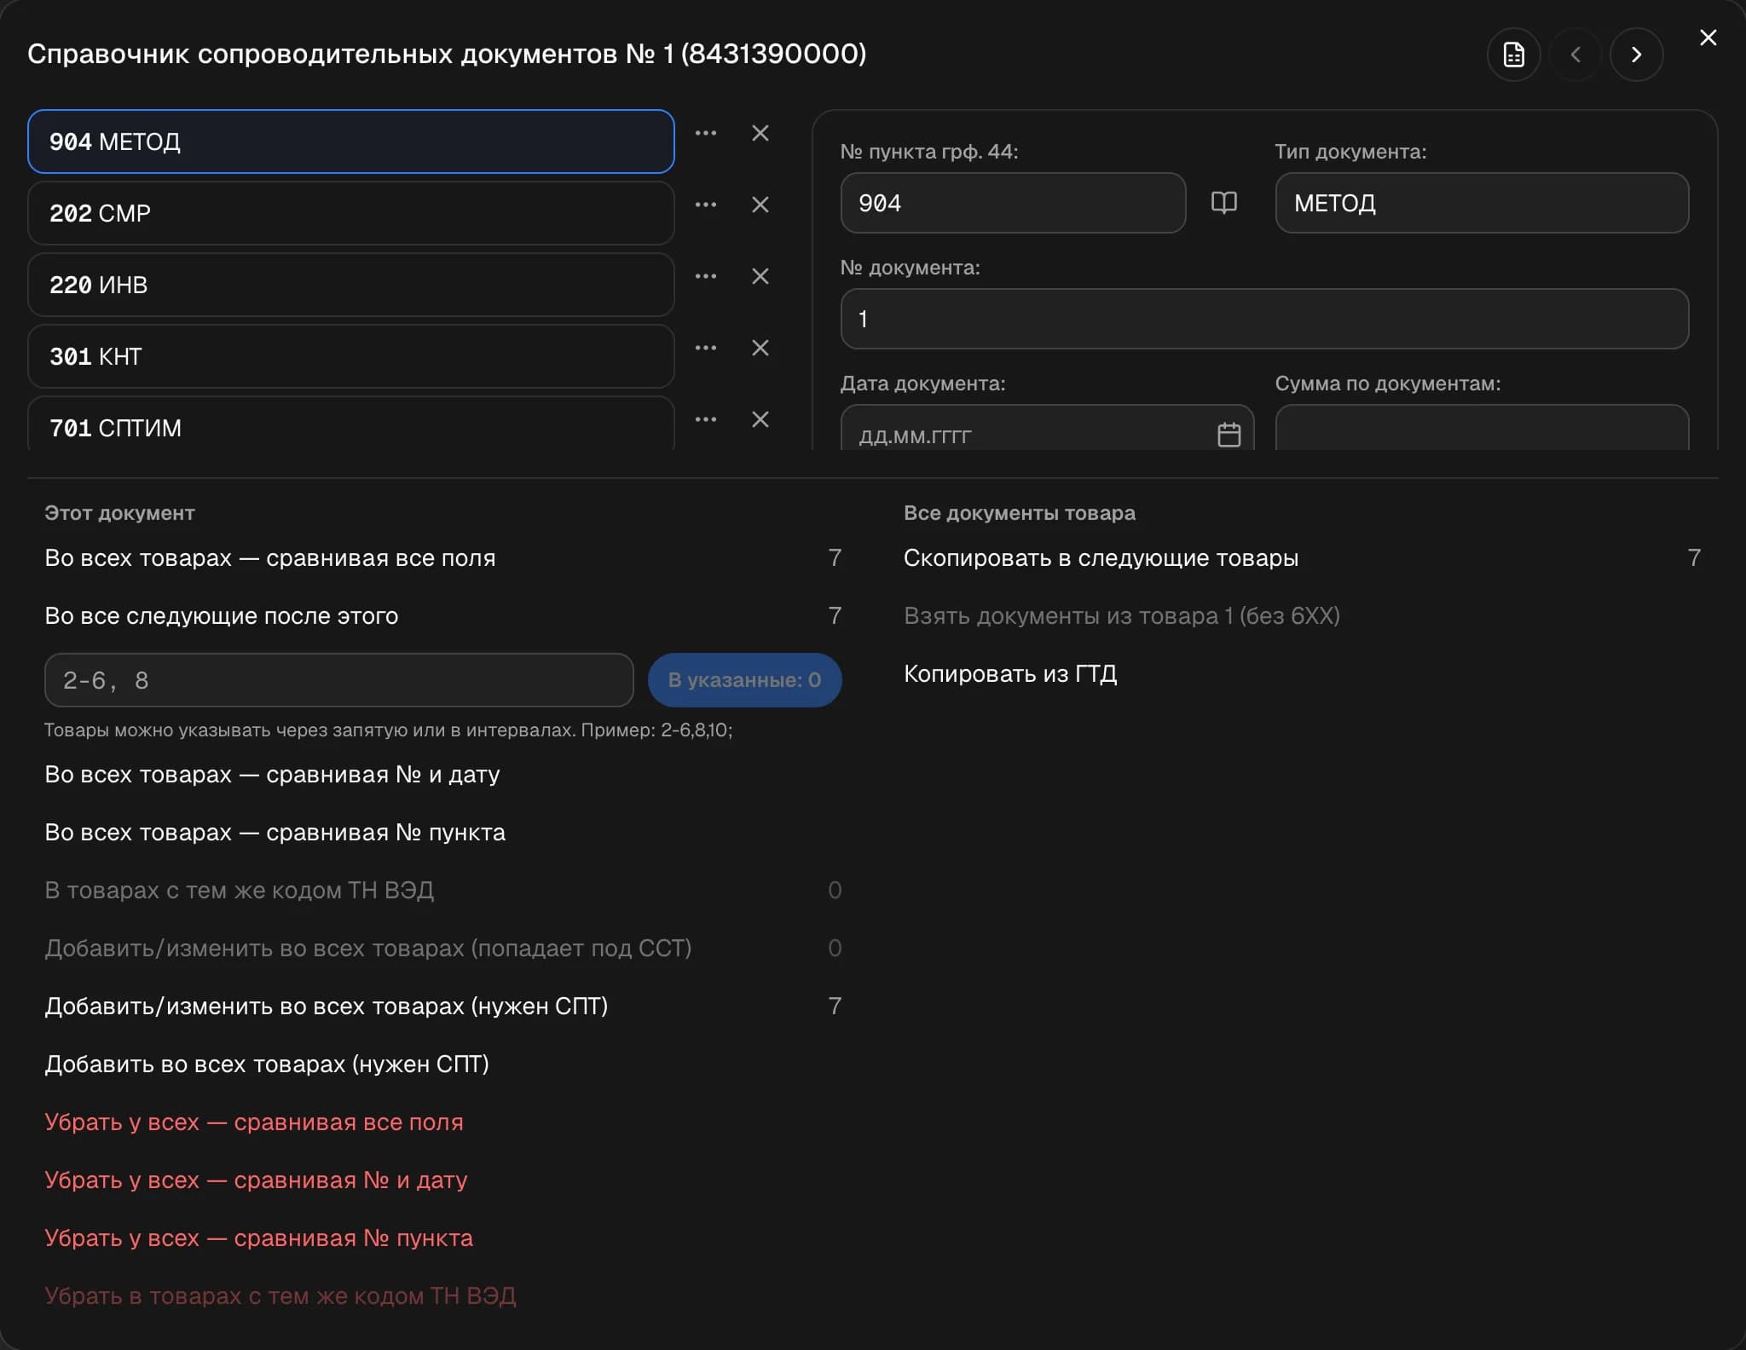This screenshot has height=1350, width=1746.
Task: Open the reference book icon next to 904
Action: (x=1224, y=203)
